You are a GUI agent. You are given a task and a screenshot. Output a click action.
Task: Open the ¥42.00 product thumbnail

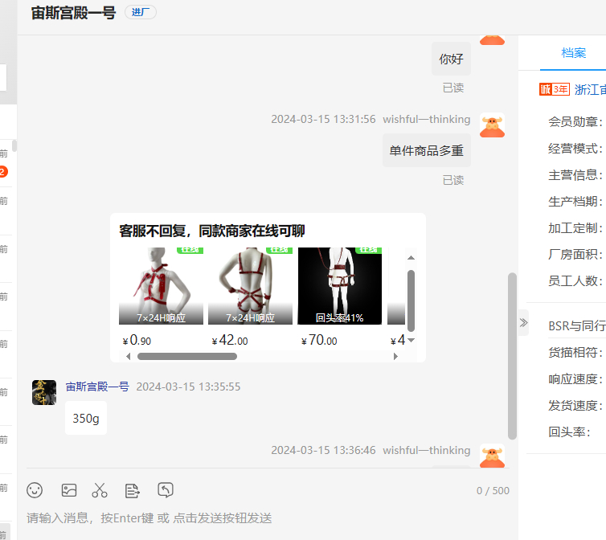click(250, 285)
